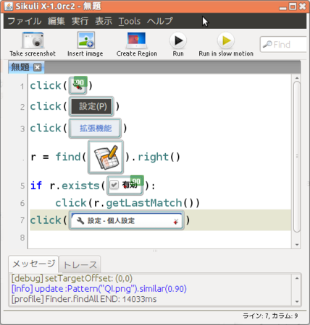Click the [debug] setTargetOffset message line

[72, 279]
